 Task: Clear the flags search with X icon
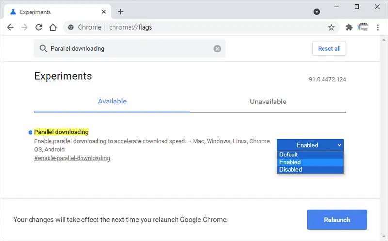pyautogui.click(x=217, y=49)
